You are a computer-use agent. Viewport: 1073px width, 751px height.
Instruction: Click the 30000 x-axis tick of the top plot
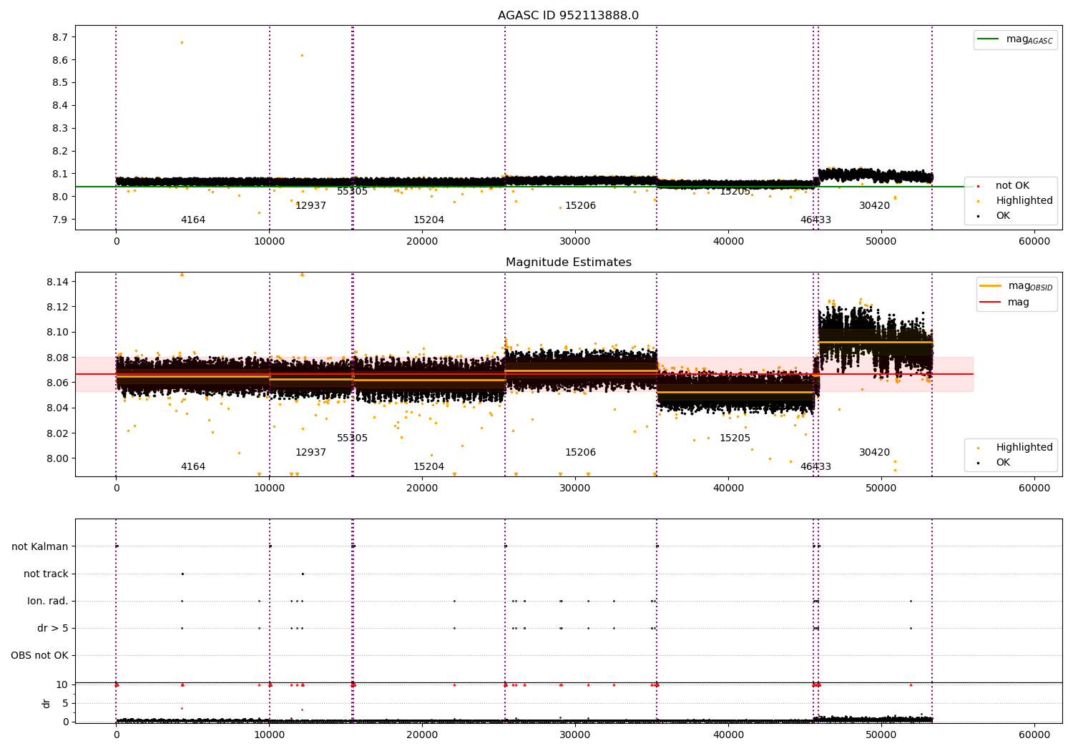tap(575, 242)
